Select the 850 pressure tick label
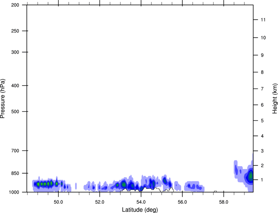The height and width of the screenshot is (213, 278). 15,173
